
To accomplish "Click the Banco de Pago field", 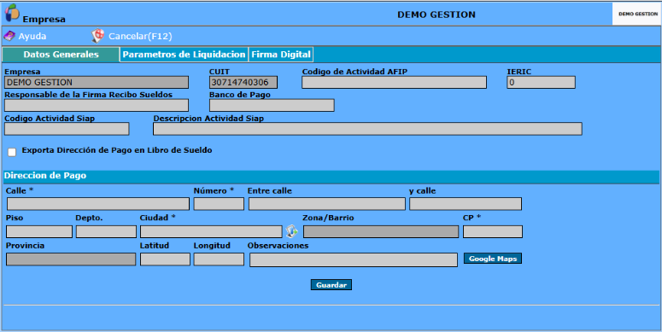I will point(272,106).
